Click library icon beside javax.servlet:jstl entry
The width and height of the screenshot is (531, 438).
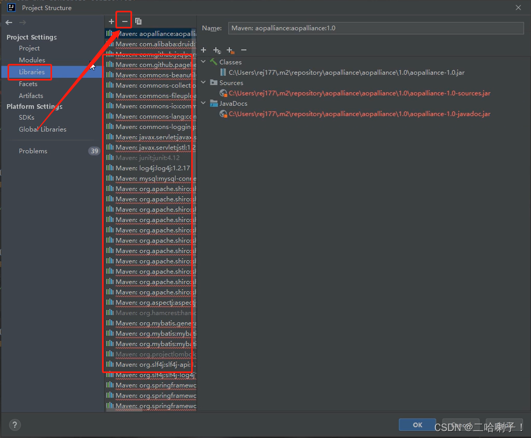(110, 147)
